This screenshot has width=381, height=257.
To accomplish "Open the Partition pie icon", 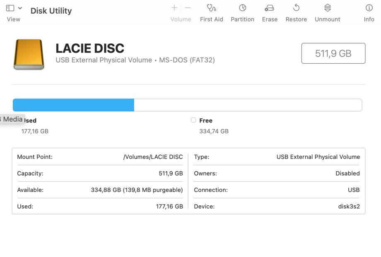I will tap(243, 8).
